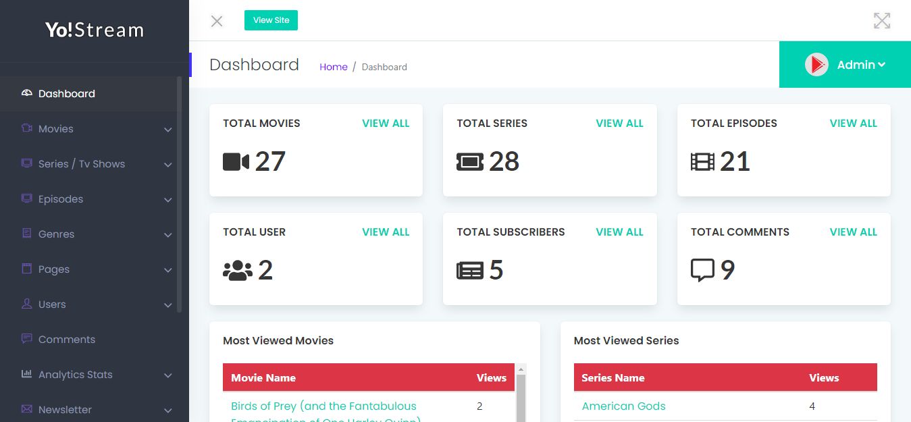Click the video camera icon in Total Movies
911x422 pixels.
(x=236, y=162)
